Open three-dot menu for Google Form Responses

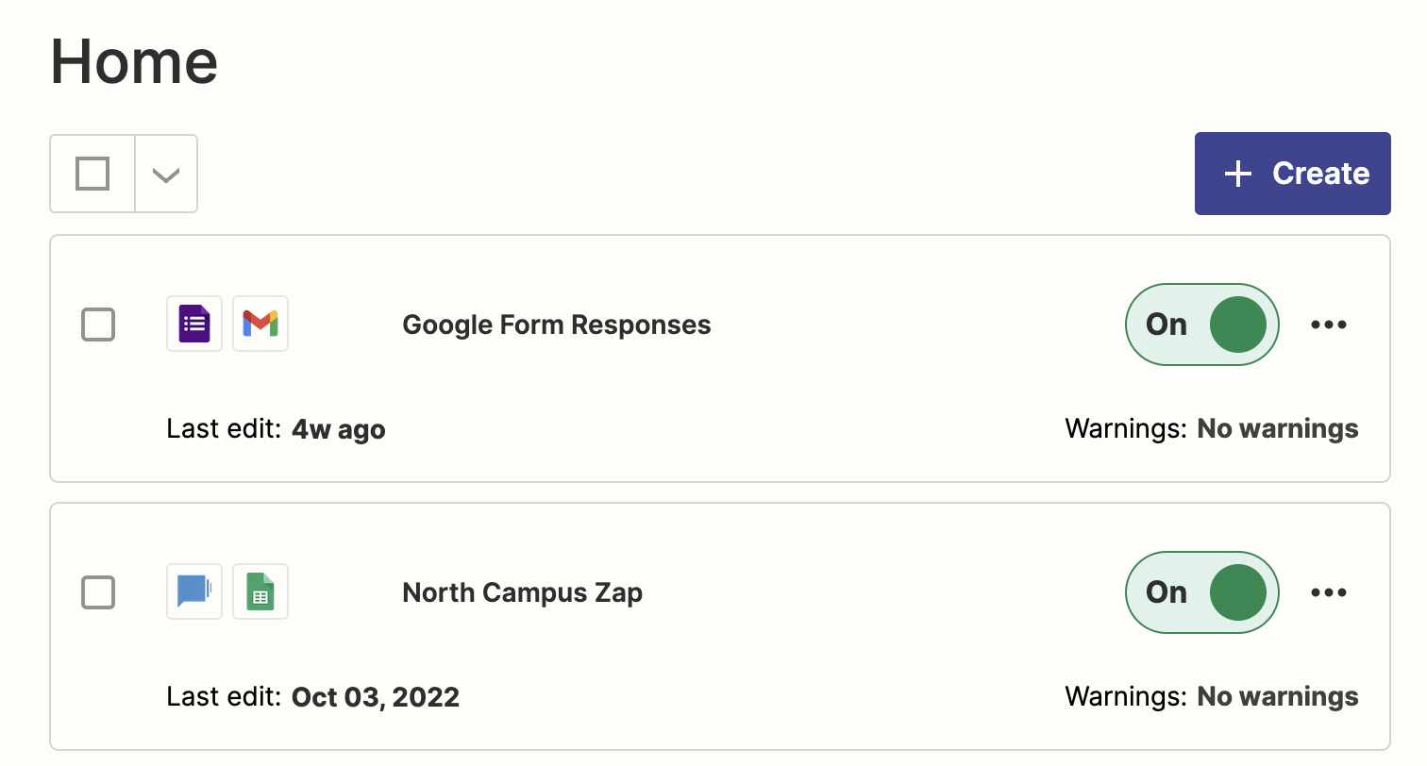coord(1329,325)
